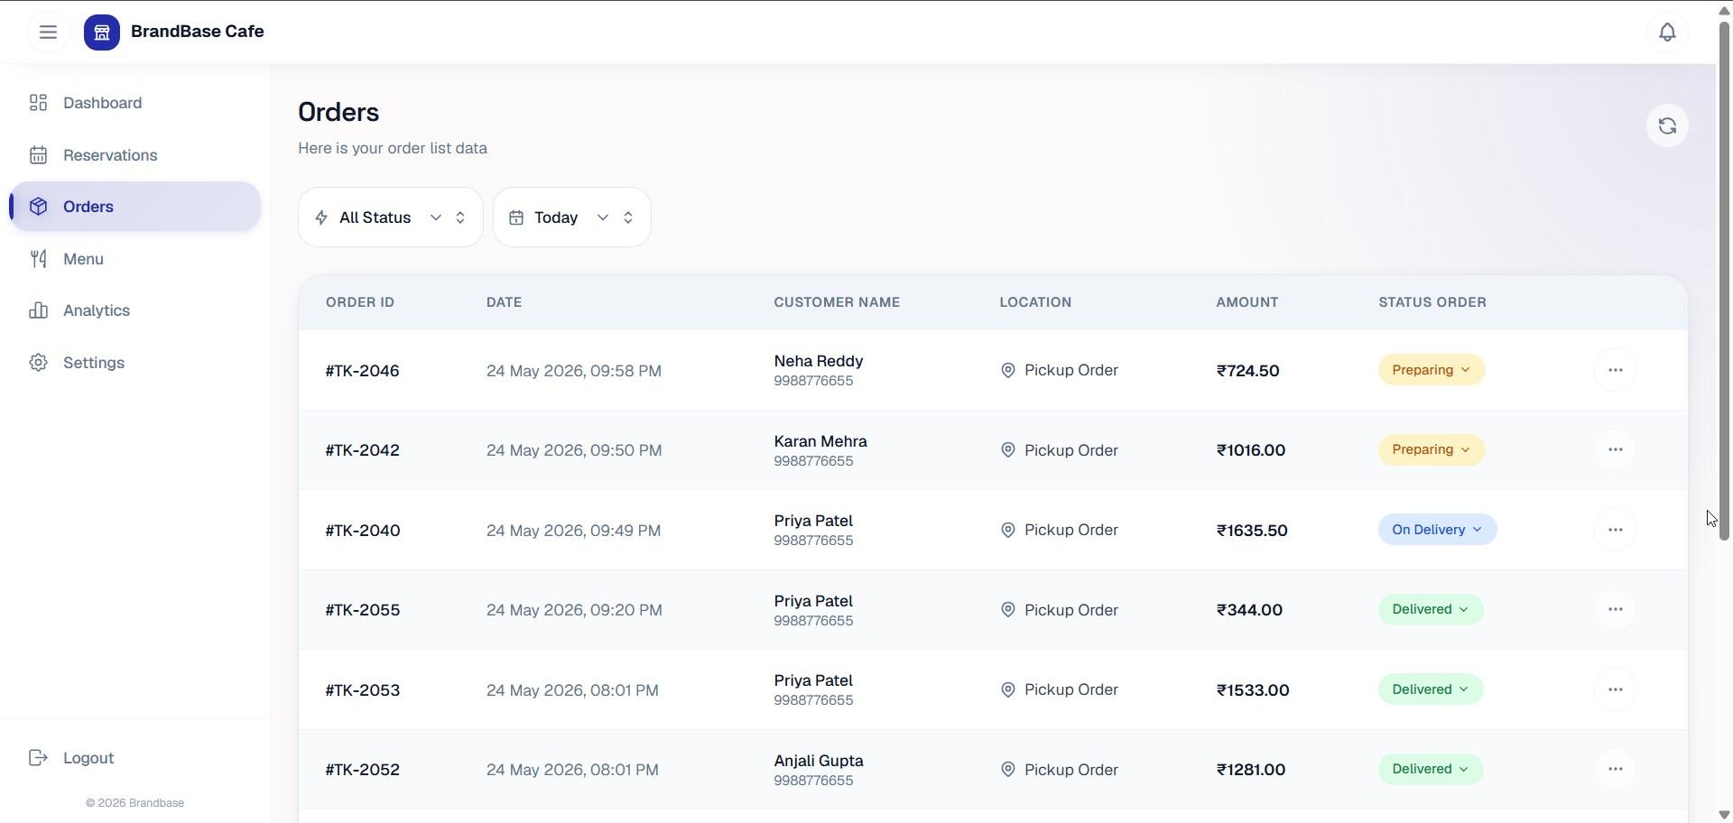Click customer name Neha Reddy
The image size is (1733, 823).
819,361
